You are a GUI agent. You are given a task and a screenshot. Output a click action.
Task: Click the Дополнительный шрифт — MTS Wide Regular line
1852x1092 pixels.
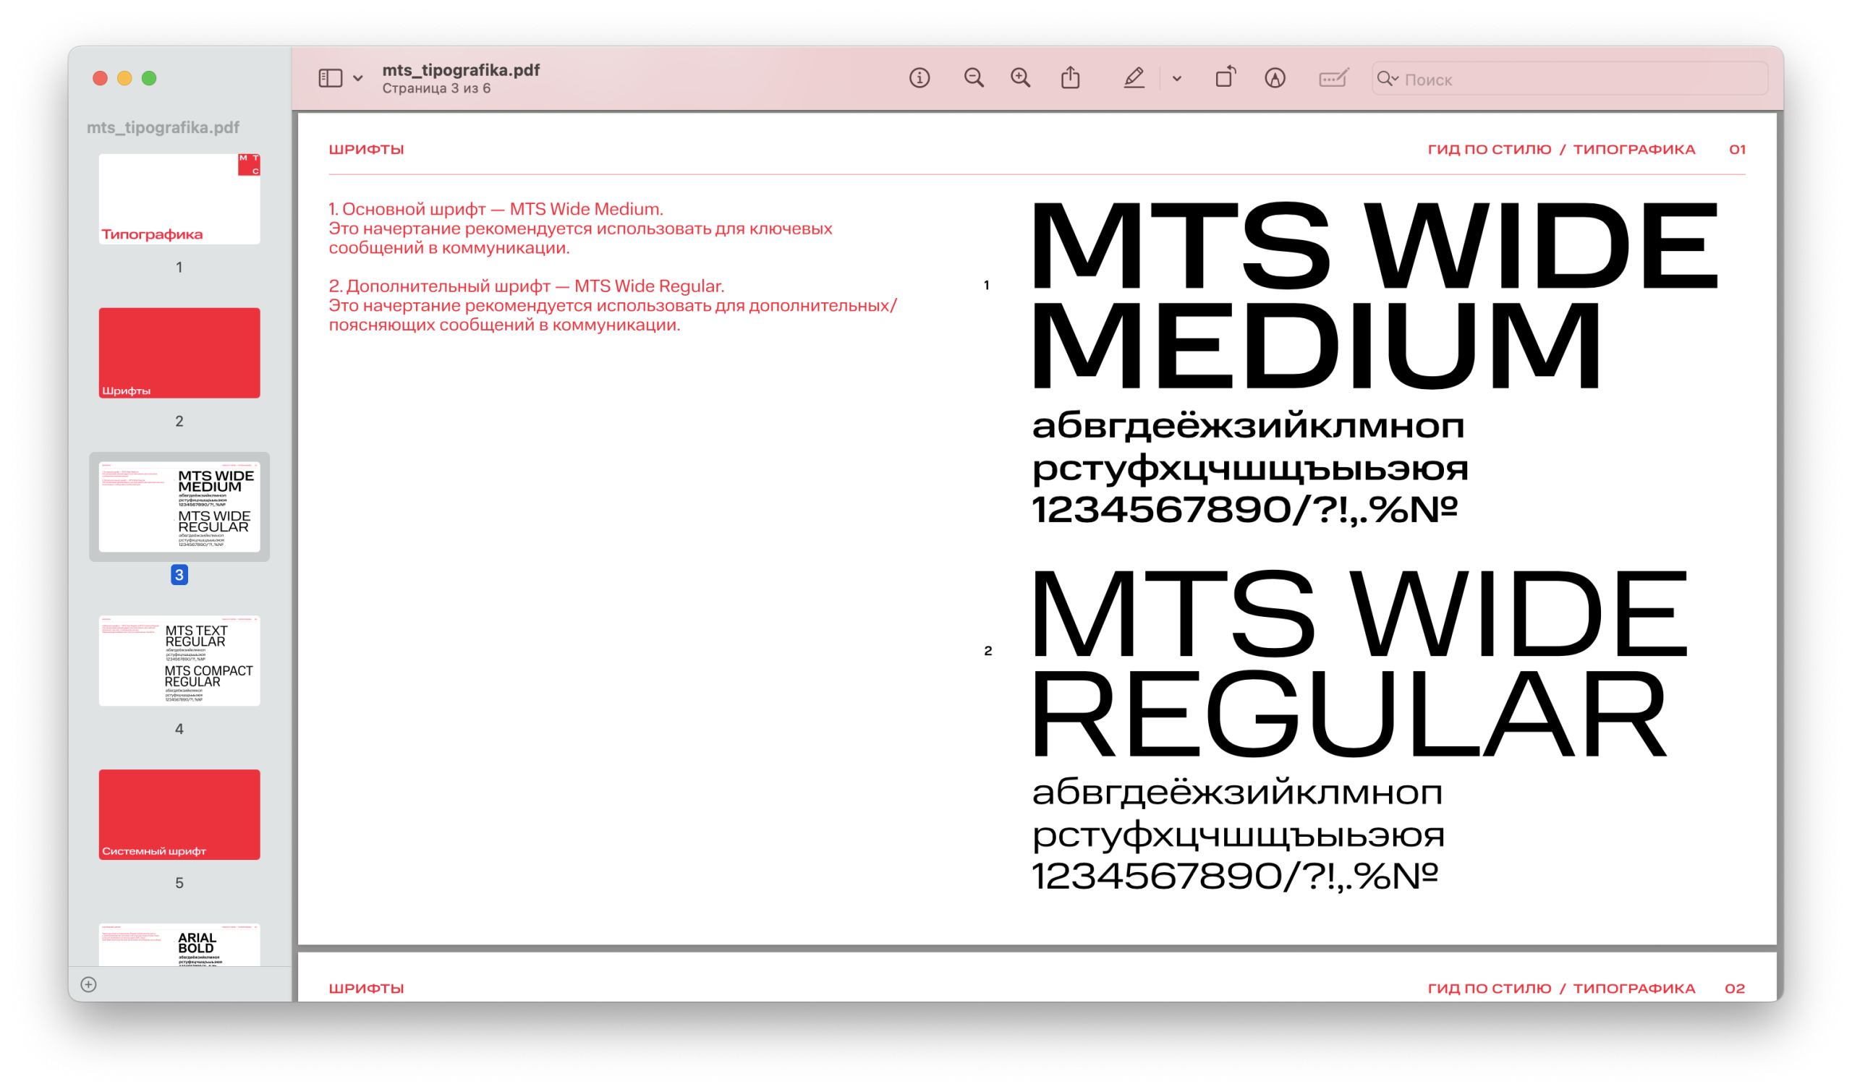pyautogui.click(x=527, y=286)
